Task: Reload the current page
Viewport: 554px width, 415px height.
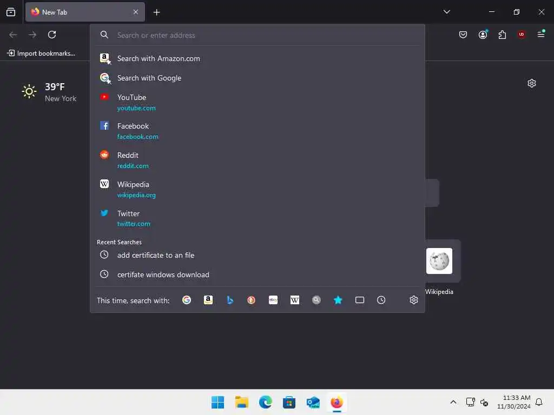Action: (x=52, y=35)
